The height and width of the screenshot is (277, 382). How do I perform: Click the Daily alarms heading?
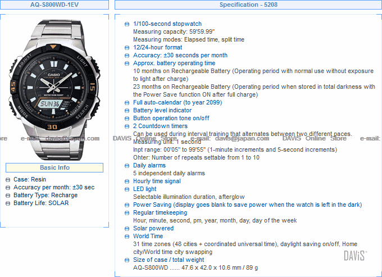point(149,165)
